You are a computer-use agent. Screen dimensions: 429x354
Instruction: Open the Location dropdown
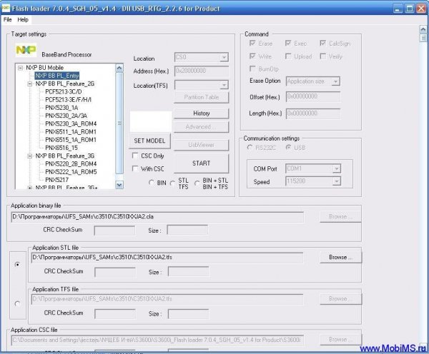(x=224, y=57)
